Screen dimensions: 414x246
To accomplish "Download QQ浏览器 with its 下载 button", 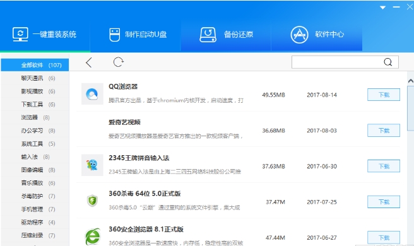I will click(x=384, y=95).
